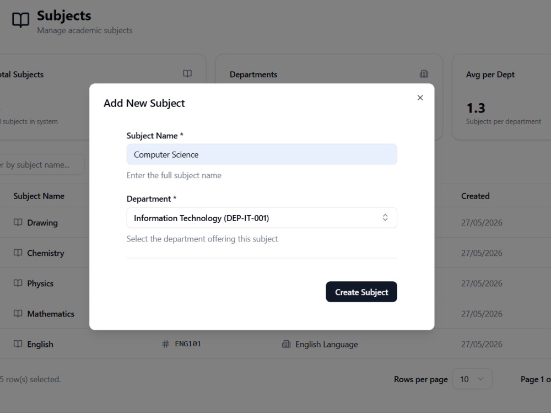Click the Departments card title
Viewport: 551px width, 413px height.
(x=253, y=74)
